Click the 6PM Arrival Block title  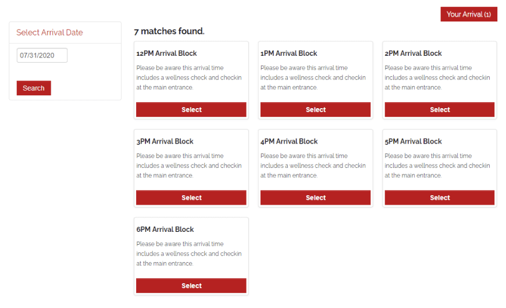point(165,230)
